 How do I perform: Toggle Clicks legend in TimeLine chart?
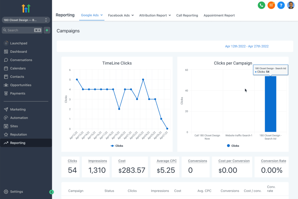[117, 146]
